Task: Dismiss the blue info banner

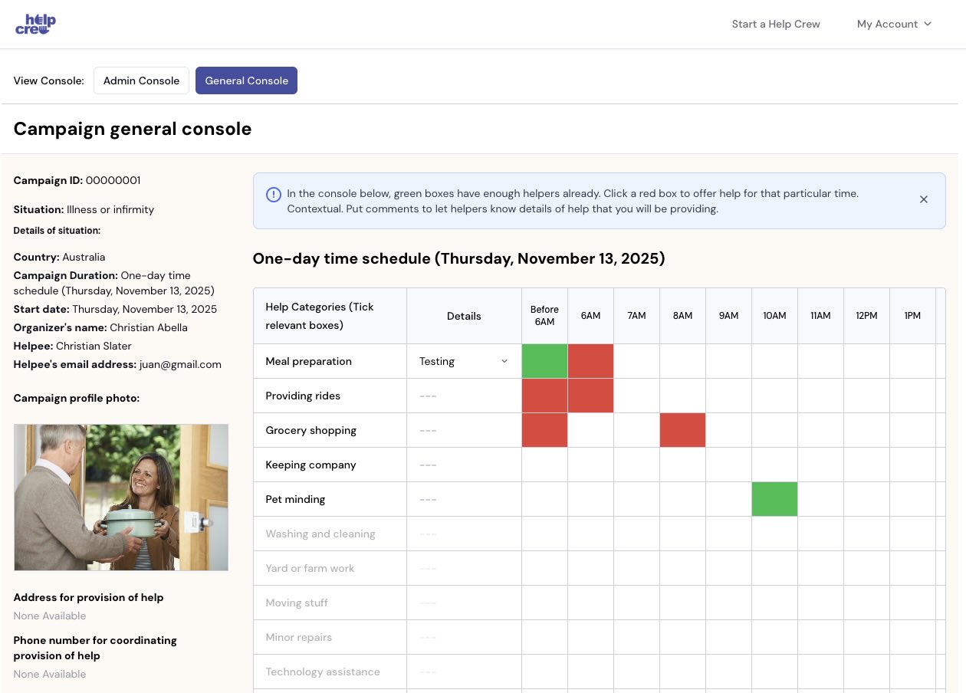Action: coord(923,199)
